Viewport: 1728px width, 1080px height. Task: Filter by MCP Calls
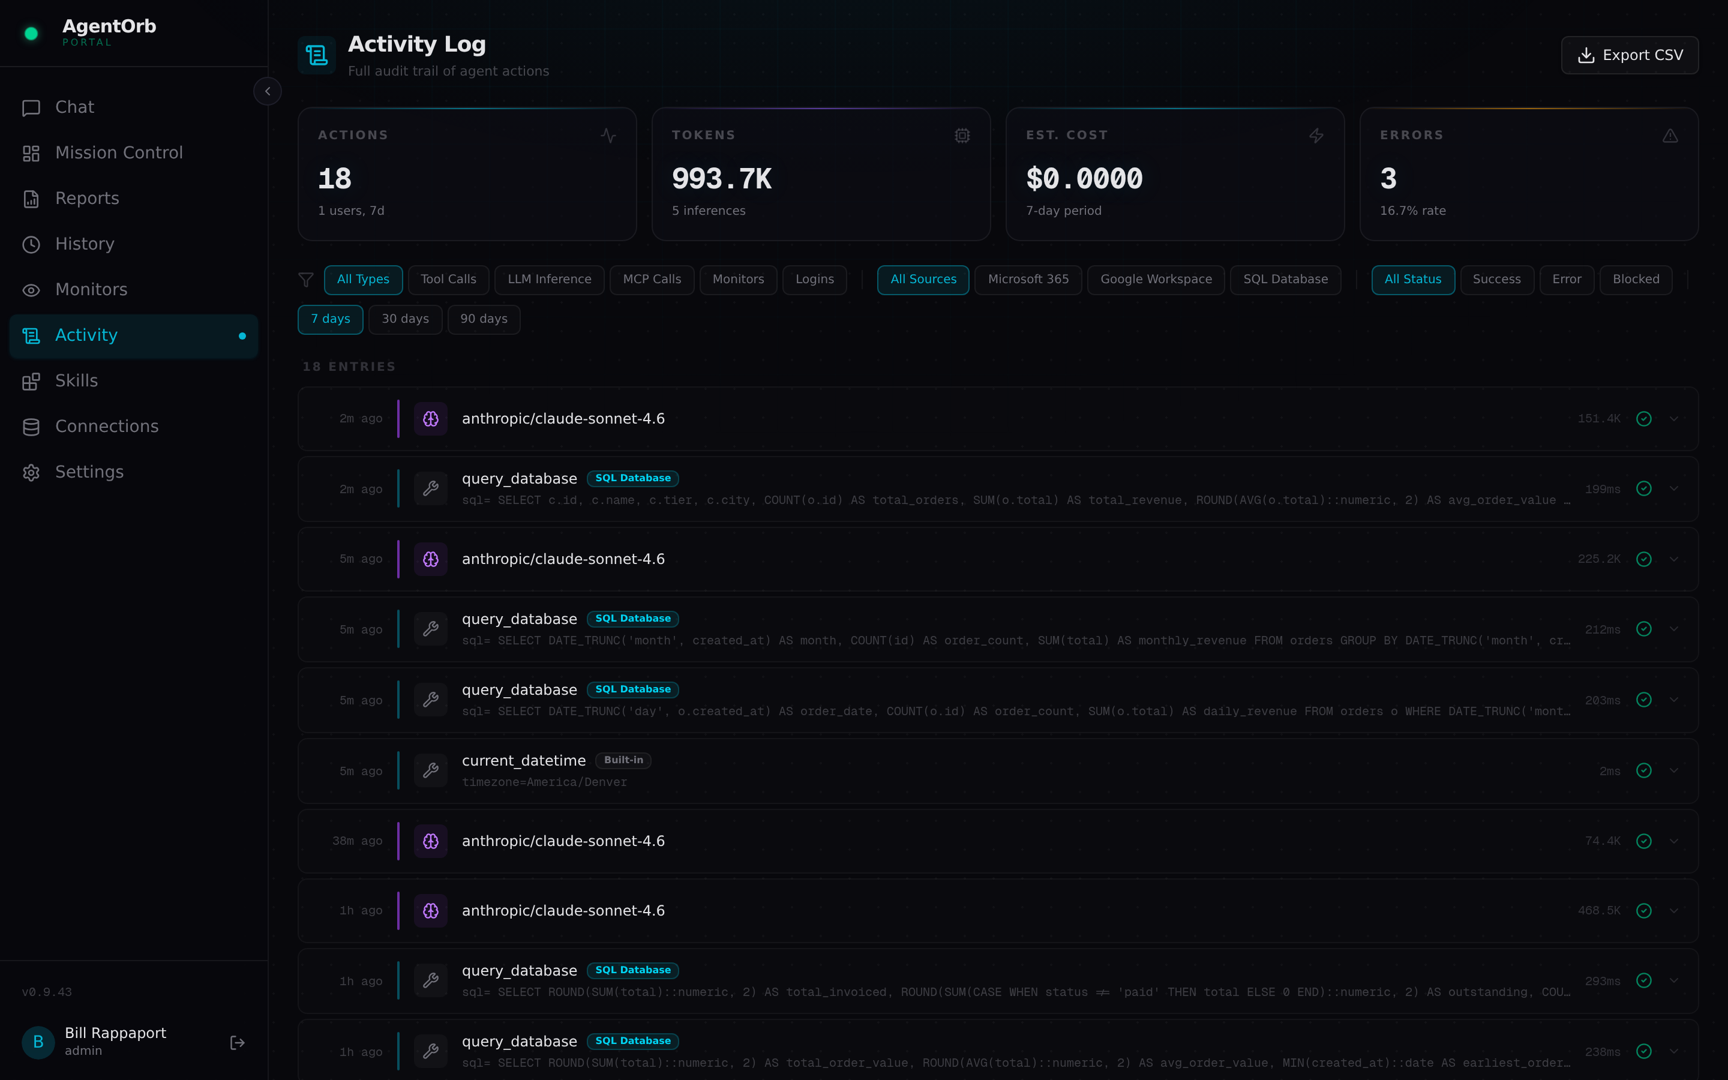(x=651, y=279)
